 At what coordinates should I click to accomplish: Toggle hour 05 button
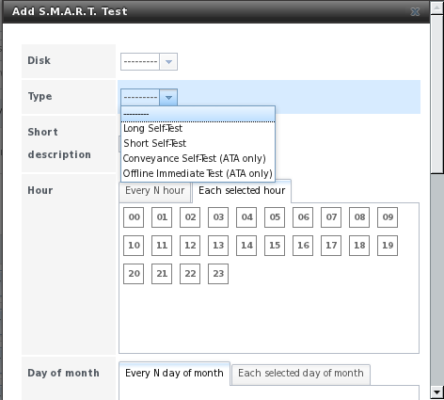click(275, 217)
